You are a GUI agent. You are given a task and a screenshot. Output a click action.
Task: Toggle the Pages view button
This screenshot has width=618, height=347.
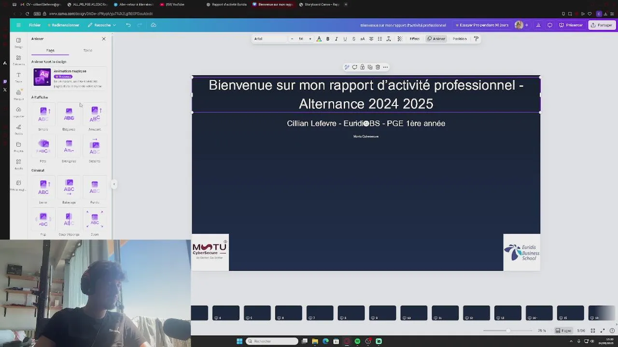[x=563, y=331]
